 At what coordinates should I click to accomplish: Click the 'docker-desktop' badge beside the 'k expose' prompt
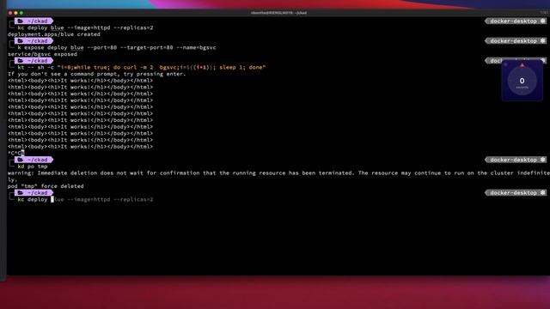(516, 41)
